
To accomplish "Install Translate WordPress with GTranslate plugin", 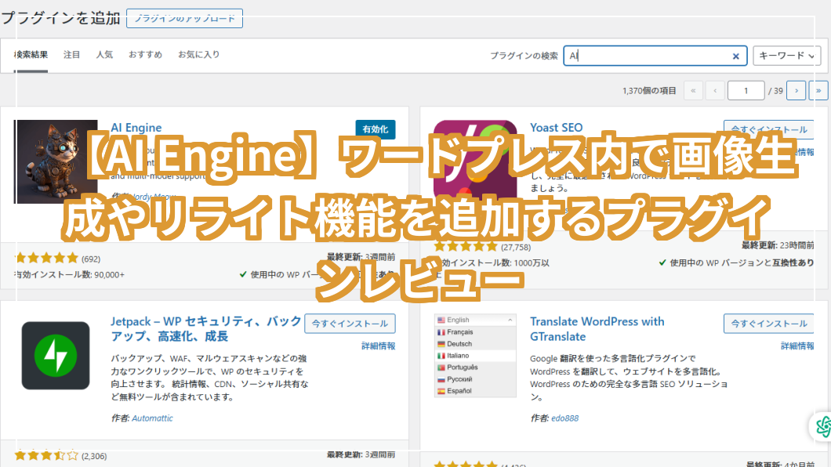I will (769, 324).
